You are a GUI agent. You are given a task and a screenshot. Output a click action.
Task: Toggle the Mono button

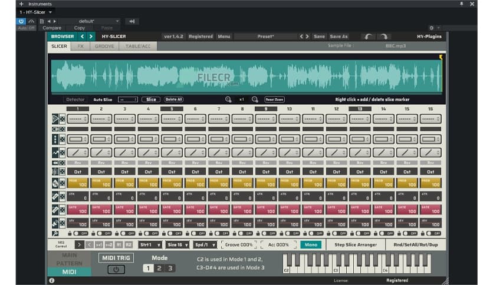[311, 245]
